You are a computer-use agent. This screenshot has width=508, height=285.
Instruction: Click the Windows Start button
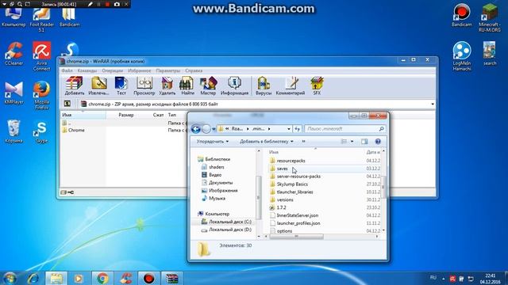click(x=10, y=278)
